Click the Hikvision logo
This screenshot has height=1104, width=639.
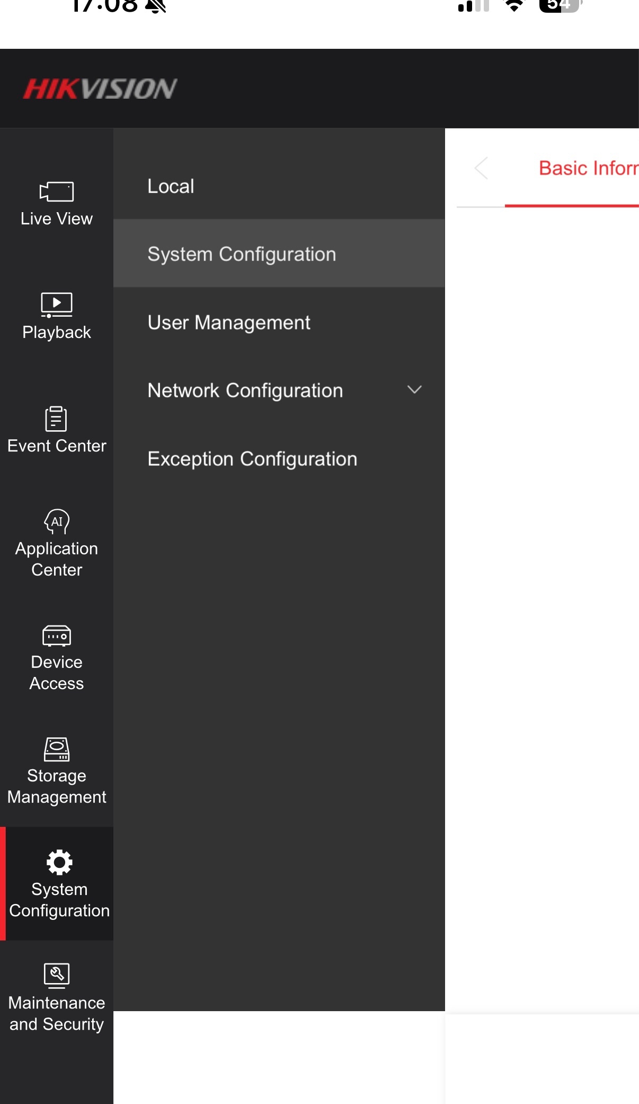(x=100, y=89)
